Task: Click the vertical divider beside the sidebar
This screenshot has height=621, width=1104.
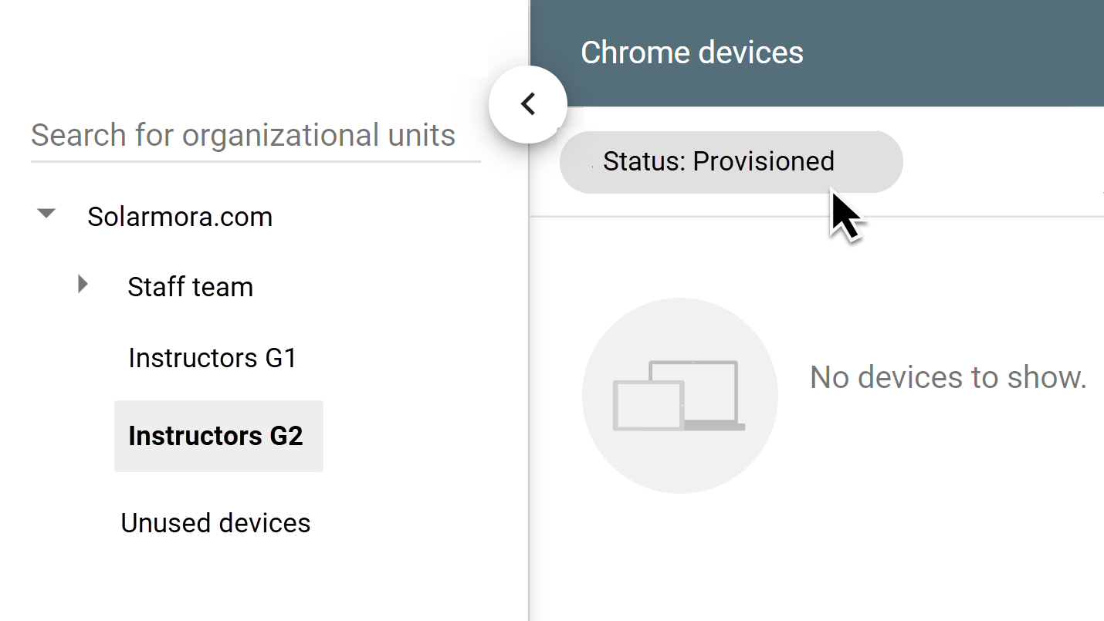Action: 529,386
